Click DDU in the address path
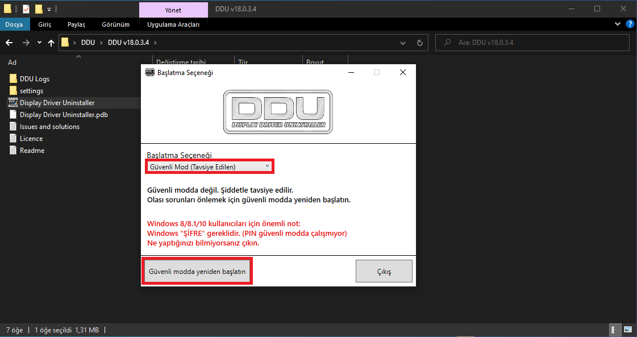The image size is (637, 337). point(88,42)
